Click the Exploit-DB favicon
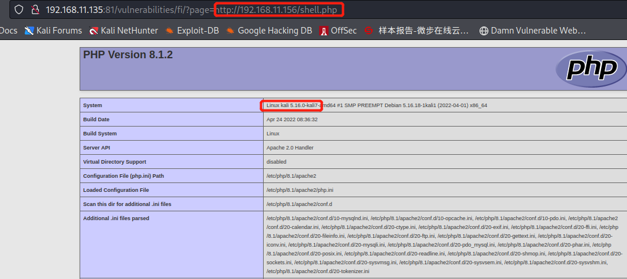 (x=169, y=31)
